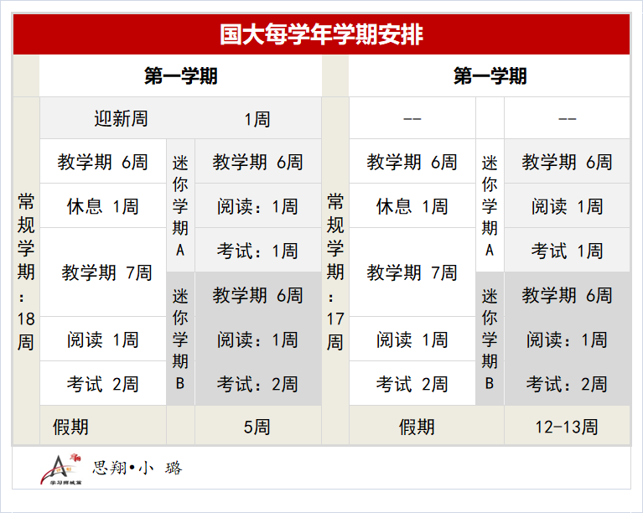Click 考试：2周 under 18周 semester's 迷你学期B
643x513 pixels.
pos(257,384)
